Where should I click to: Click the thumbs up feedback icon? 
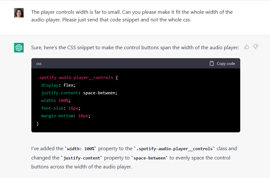[x=247, y=47]
